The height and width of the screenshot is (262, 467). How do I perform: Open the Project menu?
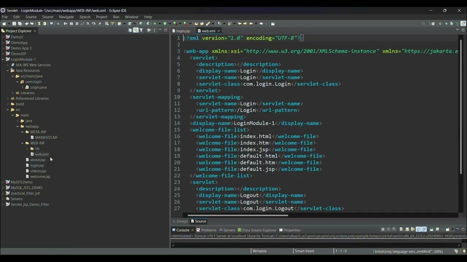(x=101, y=17)
